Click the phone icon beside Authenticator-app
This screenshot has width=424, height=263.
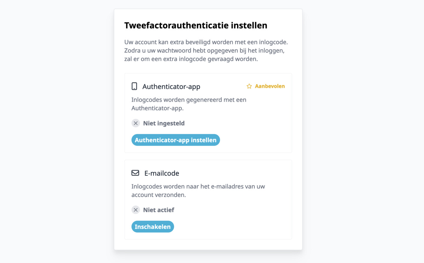tap(134, 86)
